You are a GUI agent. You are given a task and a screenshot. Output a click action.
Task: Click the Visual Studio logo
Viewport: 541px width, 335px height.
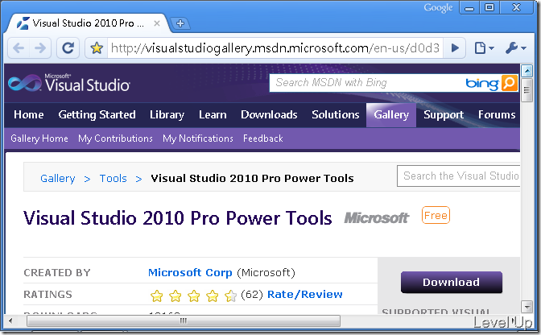click(x=69, y=83)
